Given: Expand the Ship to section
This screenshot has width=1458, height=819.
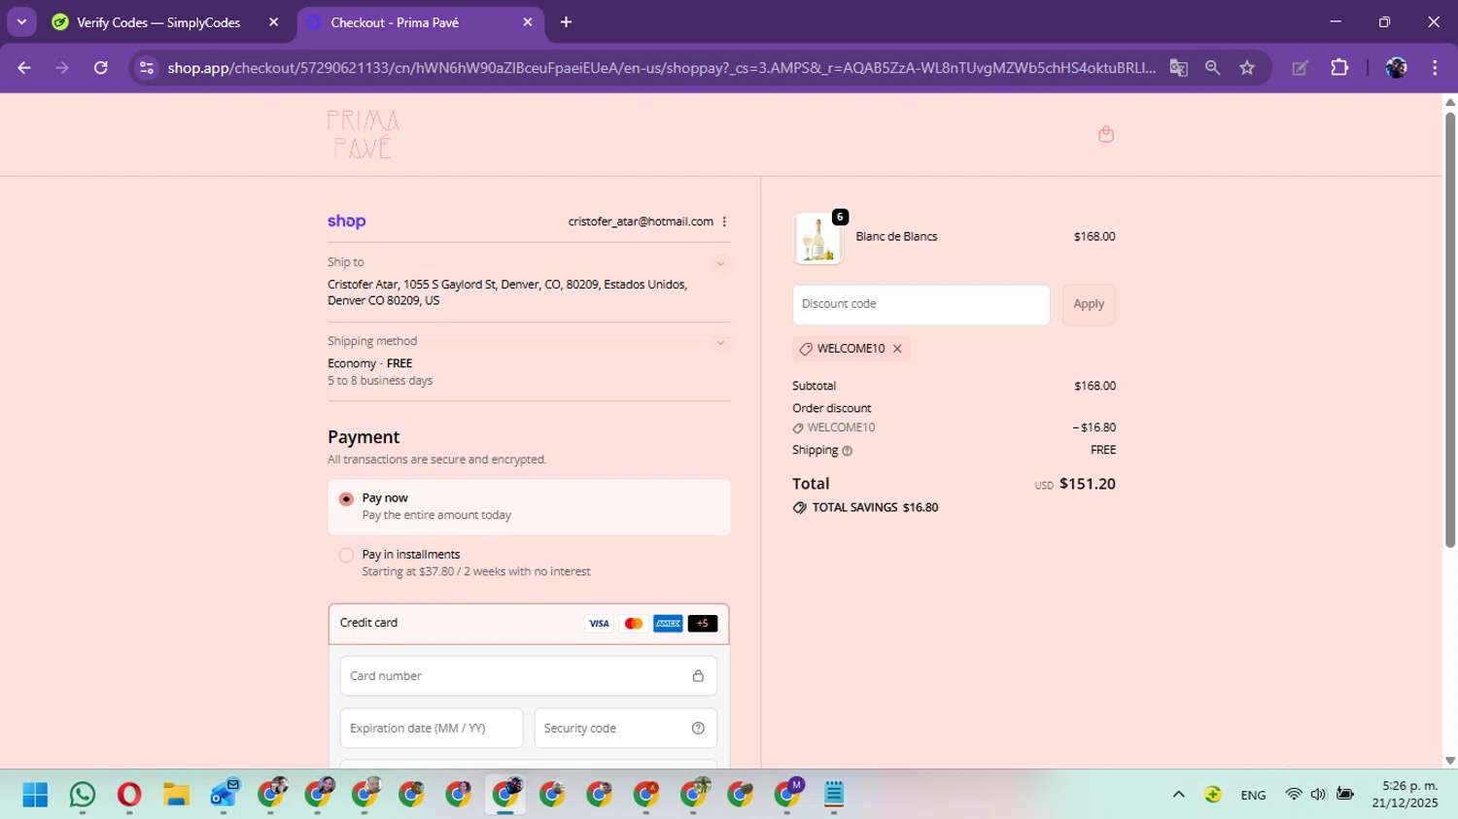Looking at the screenshot, I should coord(720,263).
